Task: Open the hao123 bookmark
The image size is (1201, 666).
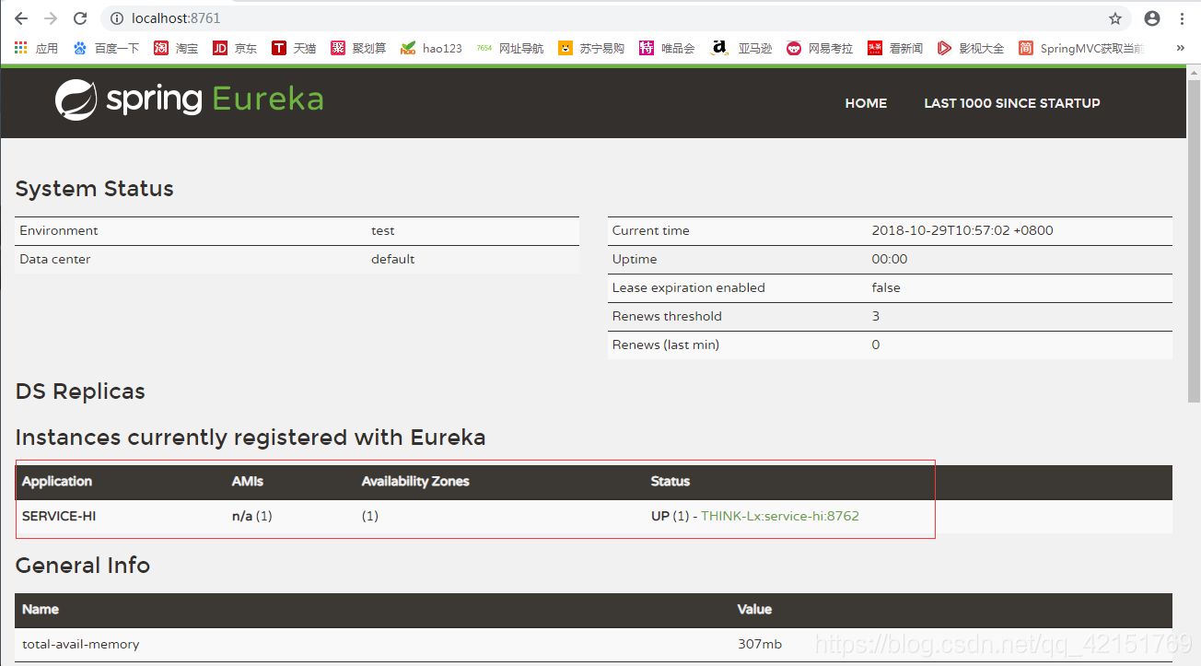Action: pyautogui.click(x=431, y=48)
